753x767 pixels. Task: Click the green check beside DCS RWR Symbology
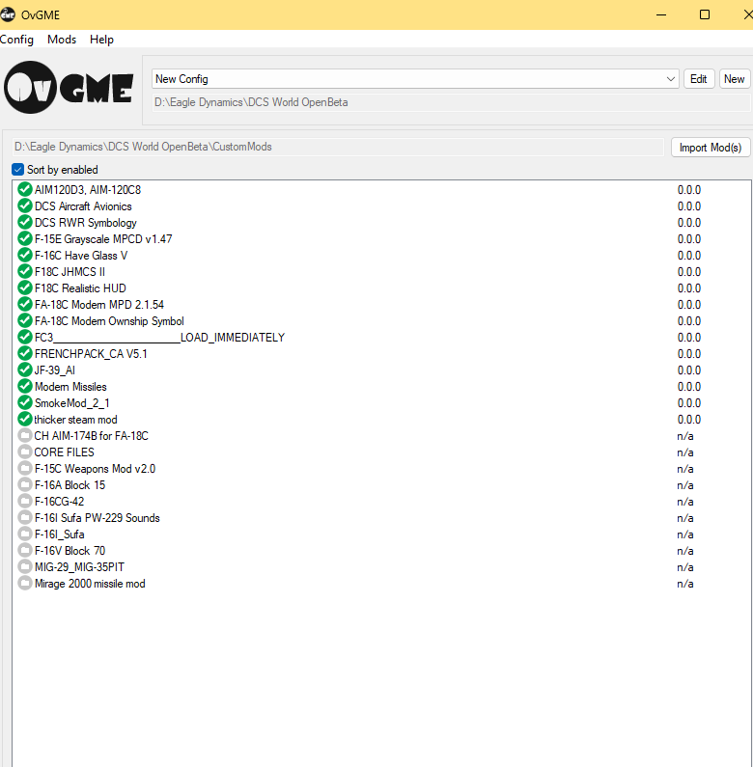[24, 222]
